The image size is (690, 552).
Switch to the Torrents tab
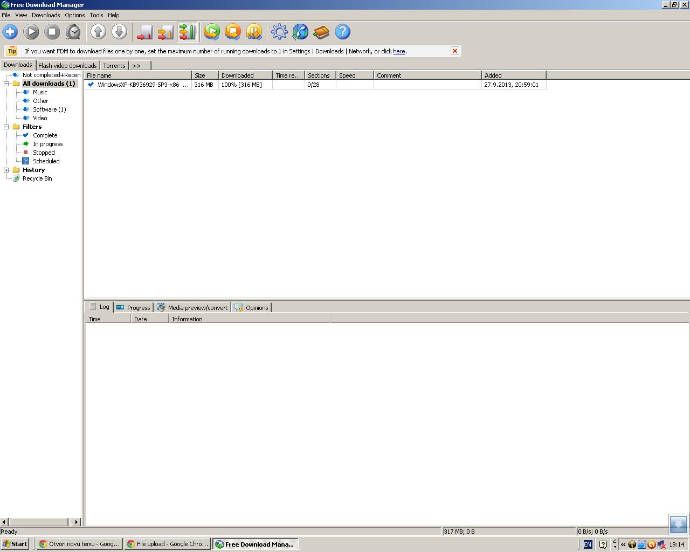[114, 66]
